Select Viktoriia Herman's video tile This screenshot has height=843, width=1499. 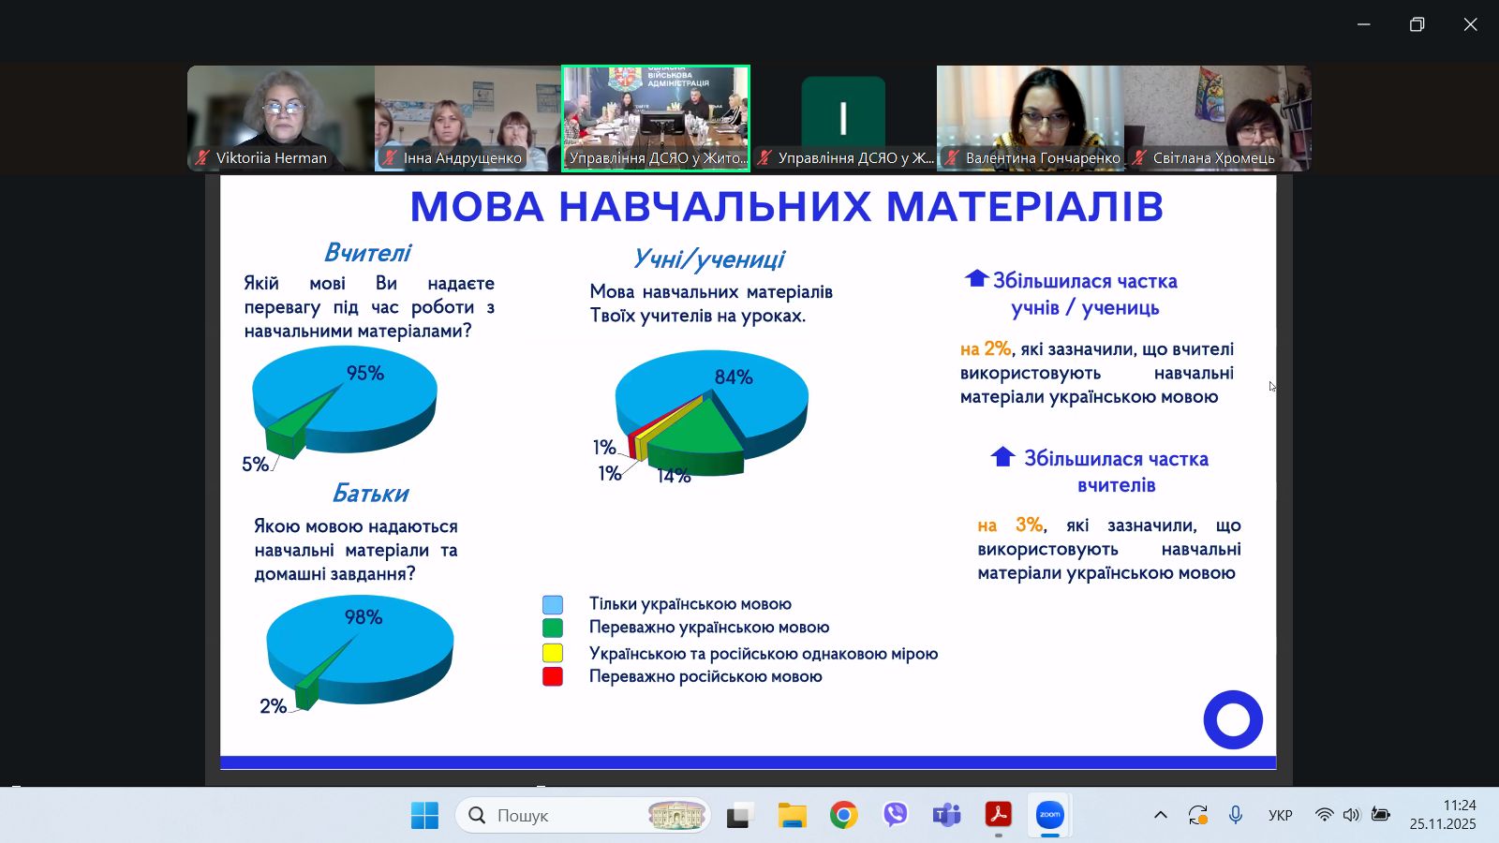(x=280, y=118)
